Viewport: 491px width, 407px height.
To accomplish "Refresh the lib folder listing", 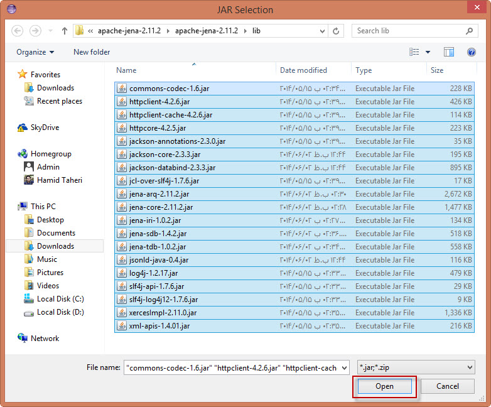I will [x=337, y=31].
